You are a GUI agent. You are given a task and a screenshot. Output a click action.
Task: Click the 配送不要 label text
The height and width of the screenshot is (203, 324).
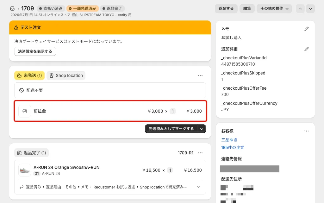point(34,90)
